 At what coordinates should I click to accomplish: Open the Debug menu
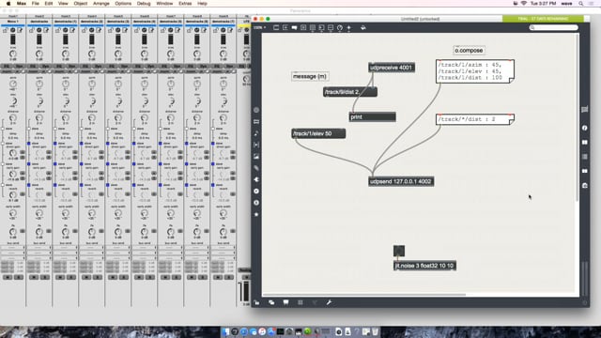pos(144,4)
